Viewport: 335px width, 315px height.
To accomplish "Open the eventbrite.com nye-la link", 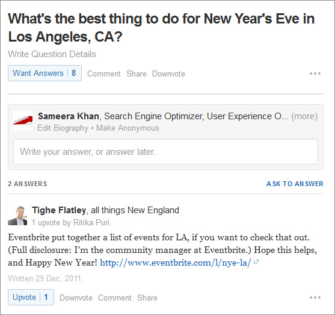I will [176, 263].
